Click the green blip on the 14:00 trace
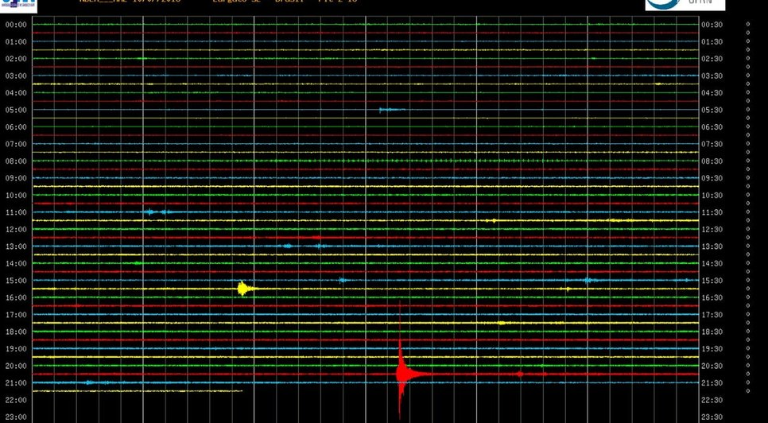This screenshot has height=423, width=768. click(138, 263)
